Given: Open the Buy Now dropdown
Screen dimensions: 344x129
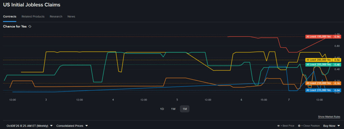Looking at the screenshot, I should click(331, 126).
